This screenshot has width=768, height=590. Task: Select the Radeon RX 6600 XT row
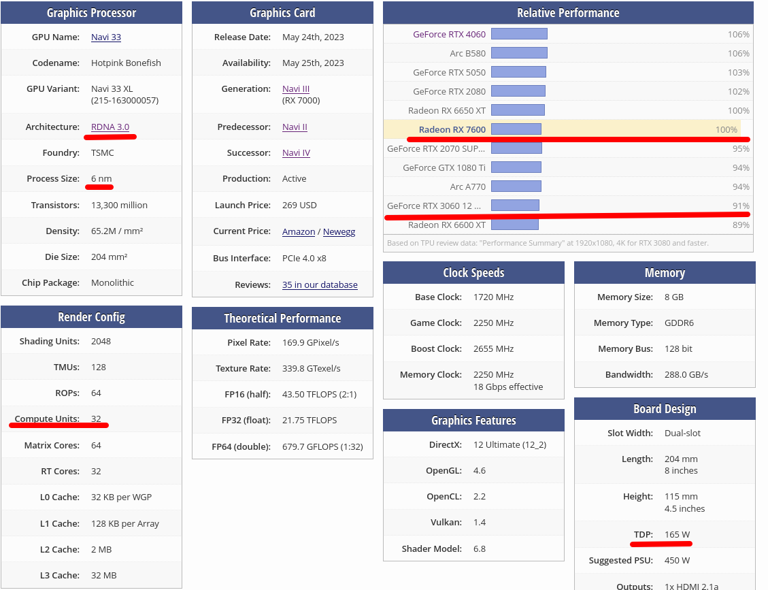[568, 225]
